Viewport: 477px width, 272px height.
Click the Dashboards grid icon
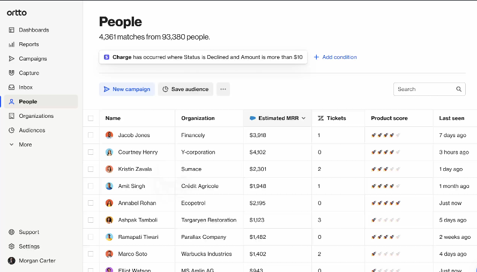(x=12, y=30)
